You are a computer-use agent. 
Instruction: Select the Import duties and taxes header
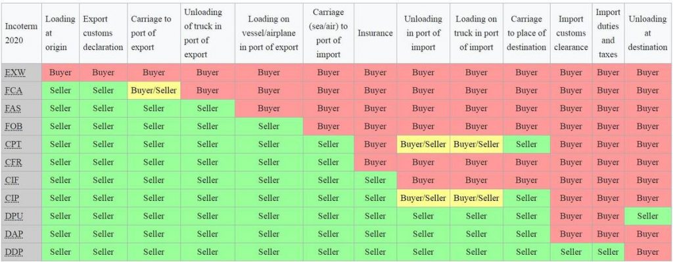(608, 33)
